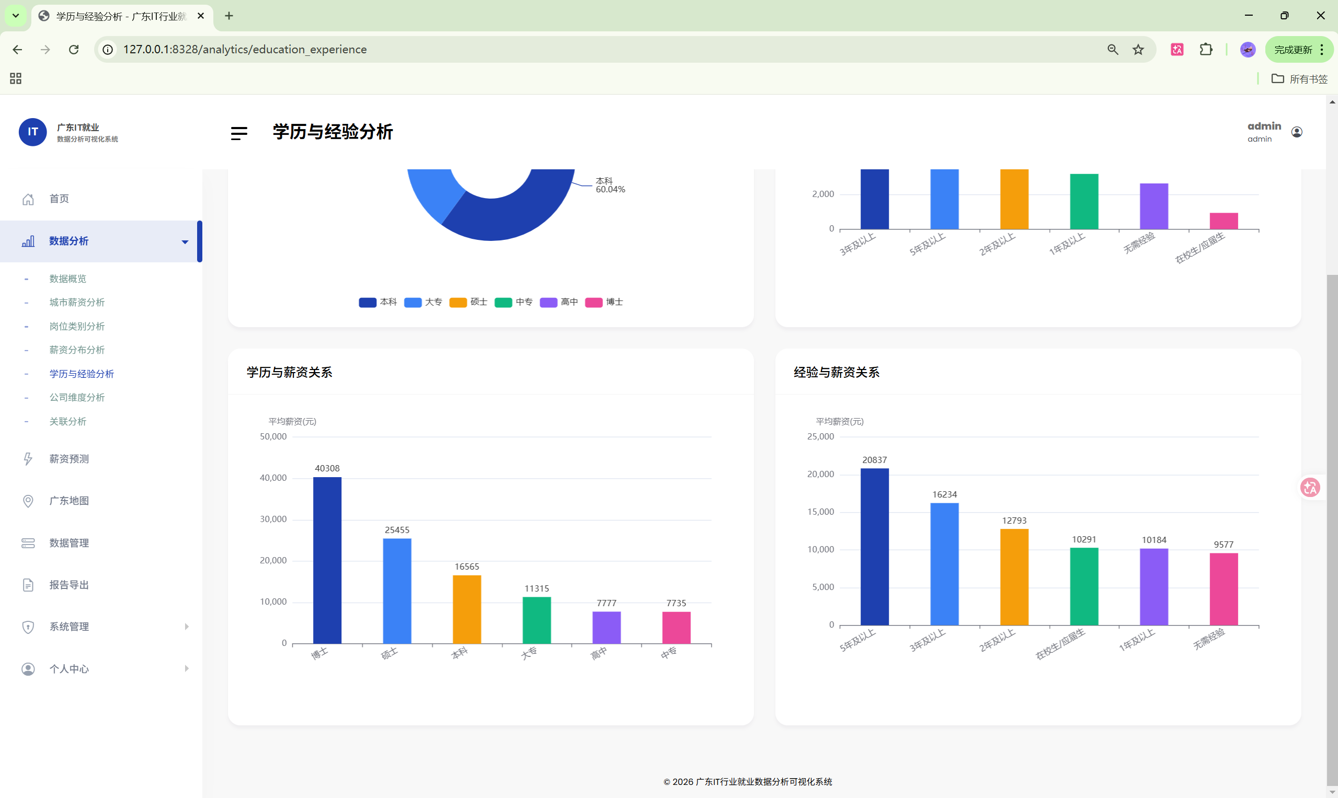Click the 广东地图 location pin icon
Viewport: 1338px width, 798px height.
coord(28,501)
